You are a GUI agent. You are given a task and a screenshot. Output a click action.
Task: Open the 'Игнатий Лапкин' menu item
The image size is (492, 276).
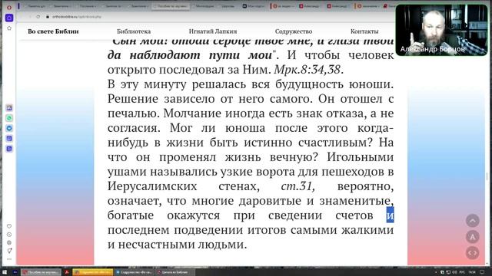click(213, 31)
